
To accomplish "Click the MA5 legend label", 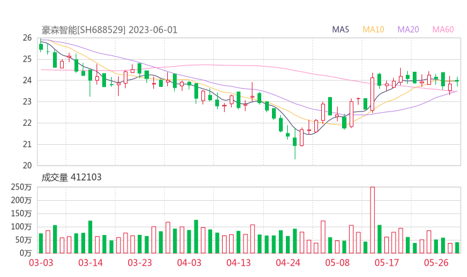I will tap(340, 30).
